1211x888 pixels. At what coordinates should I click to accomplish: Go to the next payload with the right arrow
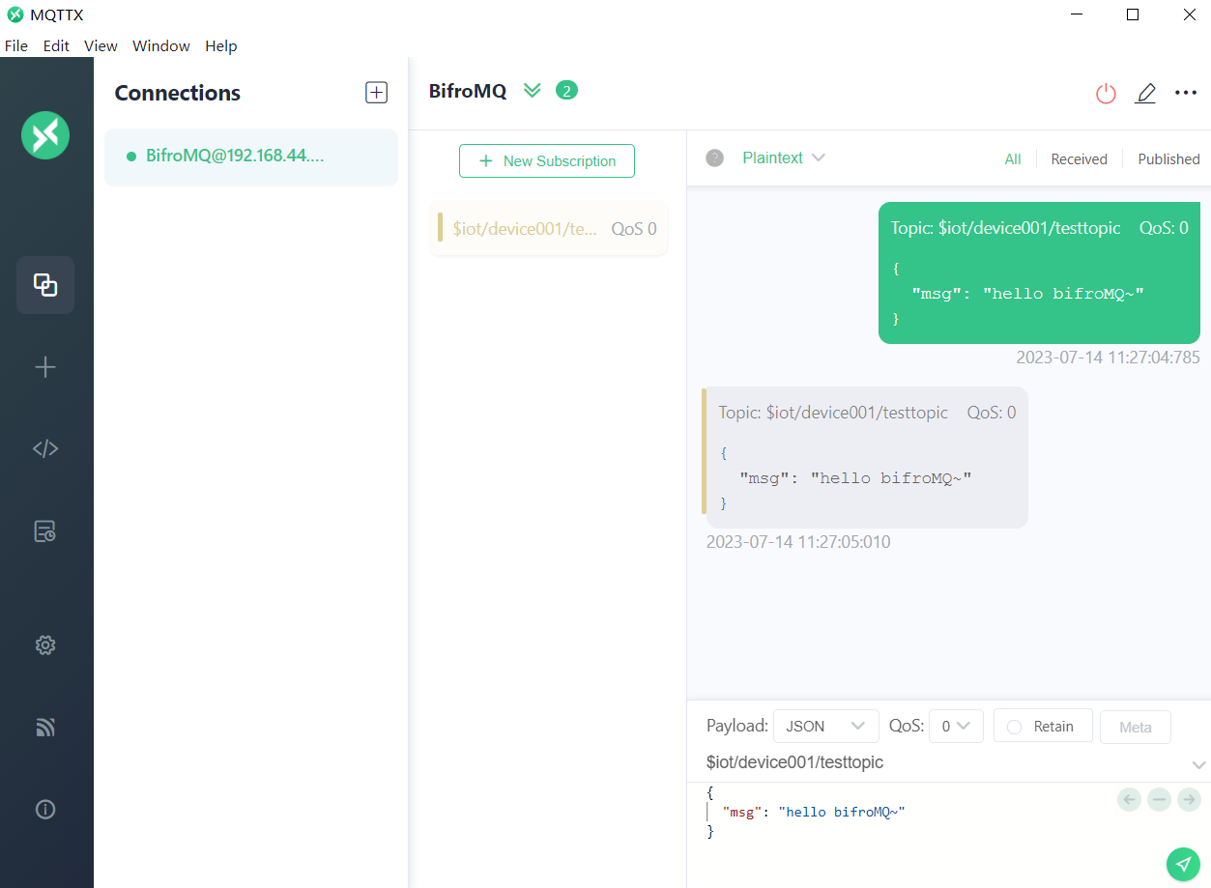[x=1190, y=799]
